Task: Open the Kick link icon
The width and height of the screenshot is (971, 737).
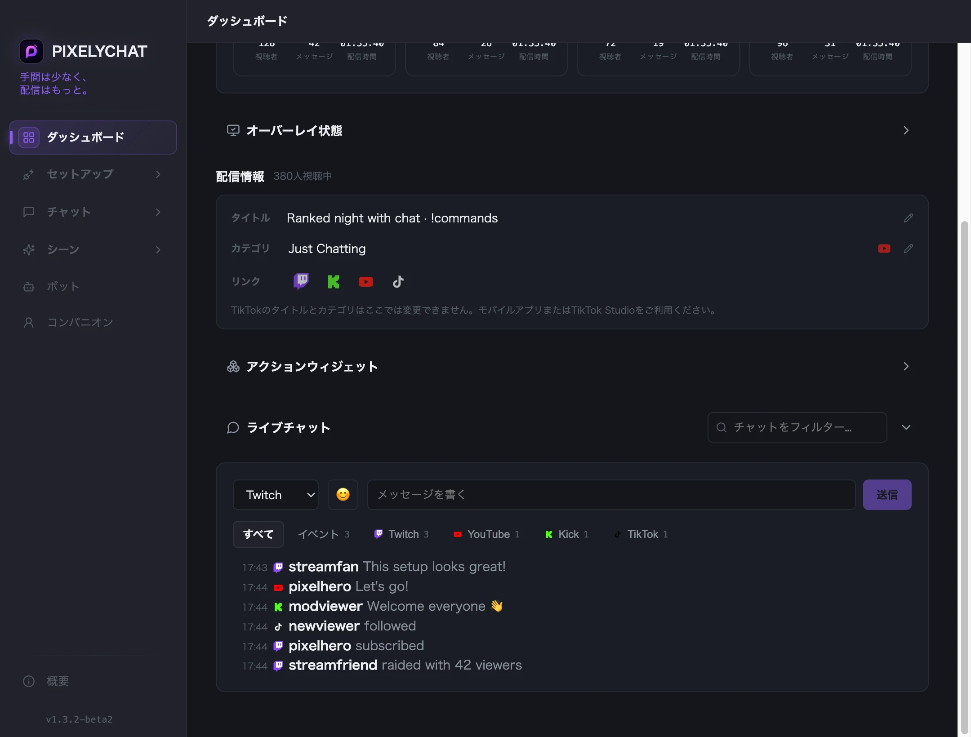Action: click(333, 282)
